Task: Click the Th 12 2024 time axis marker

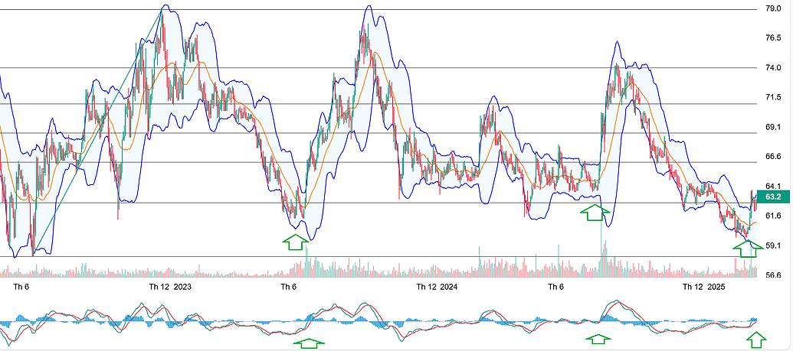Action: coord(437,288)
